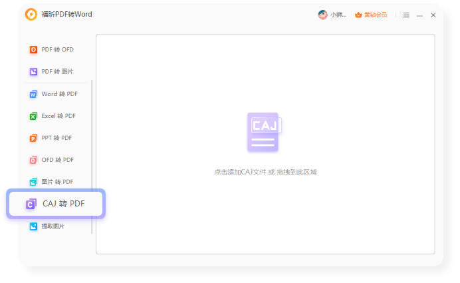Choose the PDF 转 图片 icon

pos(33,72)
